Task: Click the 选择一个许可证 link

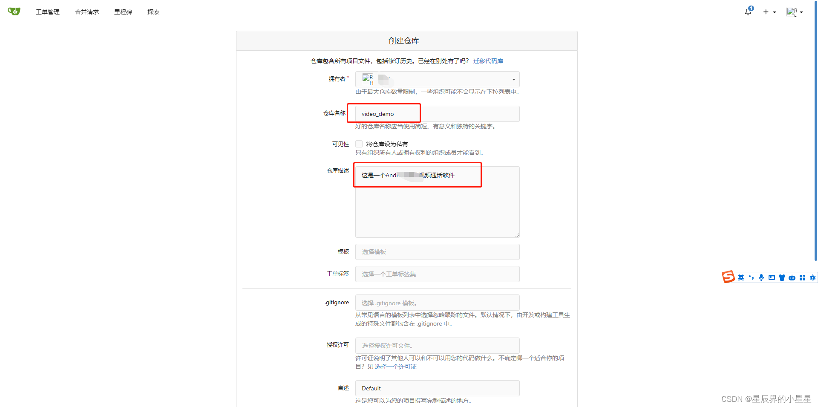Action: tap(395, 367)
